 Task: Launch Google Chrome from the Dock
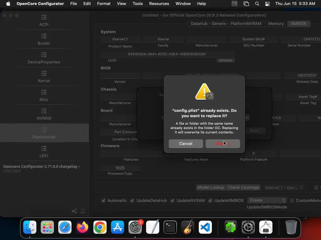point(100,227)
